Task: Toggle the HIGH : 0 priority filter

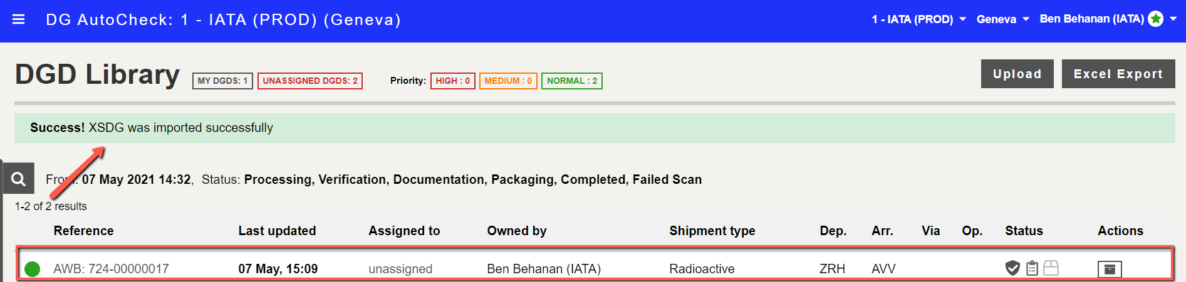Action: coord(453,81)
